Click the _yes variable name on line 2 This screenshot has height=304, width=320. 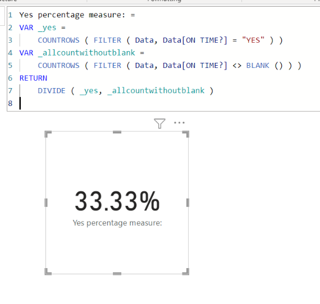coord(47,27)
